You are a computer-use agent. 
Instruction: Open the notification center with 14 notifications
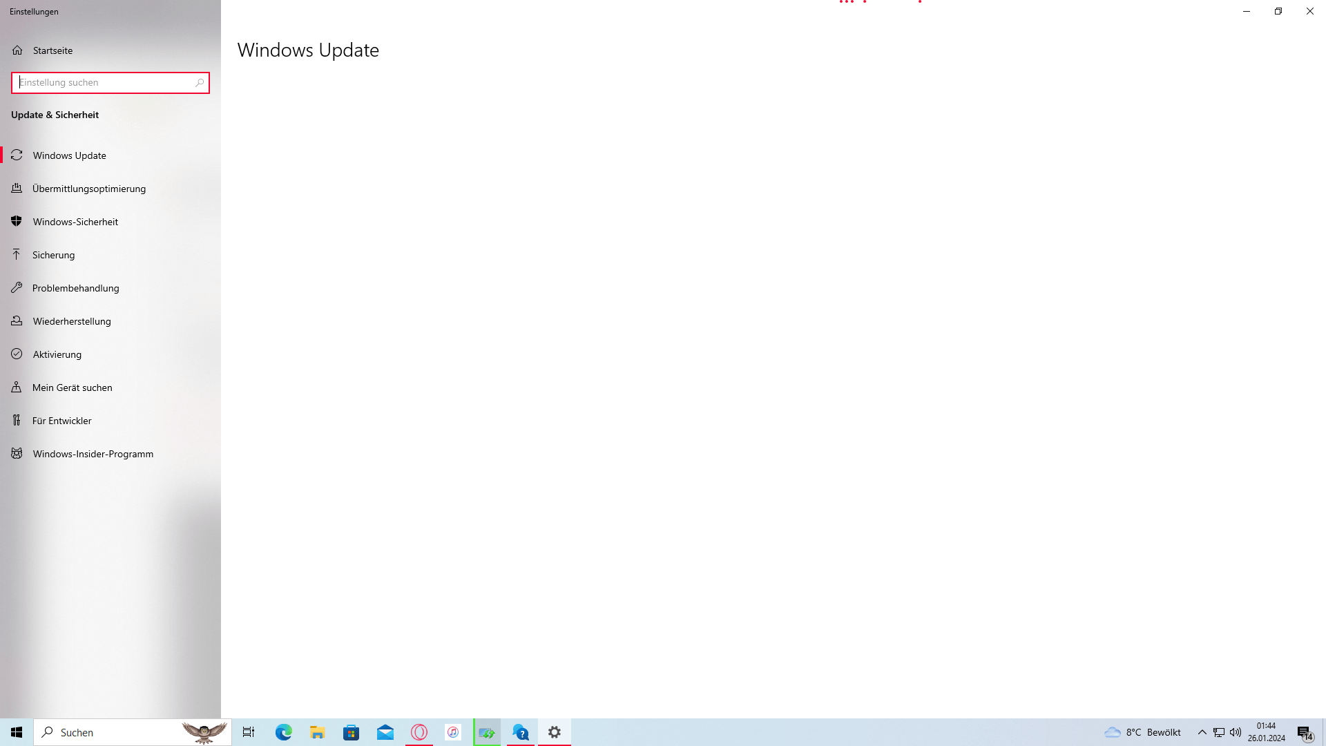1305,732
